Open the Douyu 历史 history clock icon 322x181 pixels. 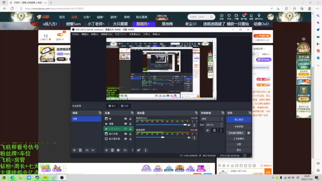(222, 17)
